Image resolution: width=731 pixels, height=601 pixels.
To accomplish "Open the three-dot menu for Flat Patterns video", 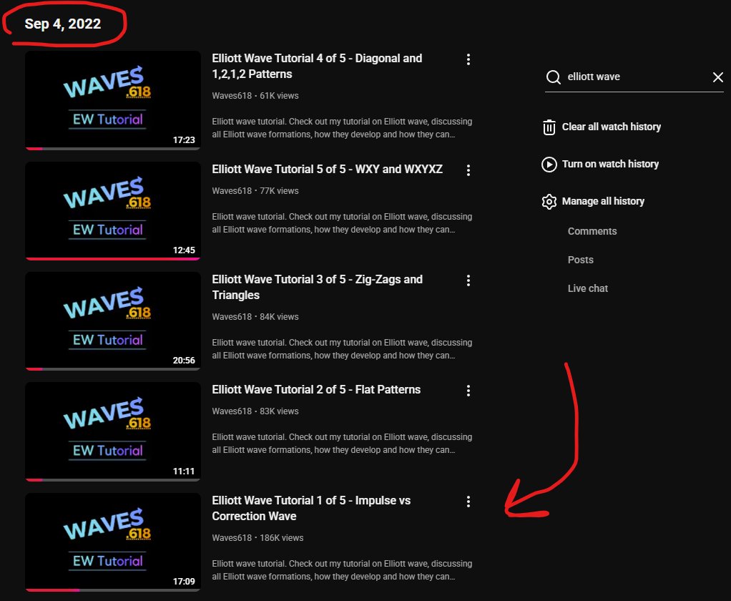I will pyautogui.click(x=468, y=391).
